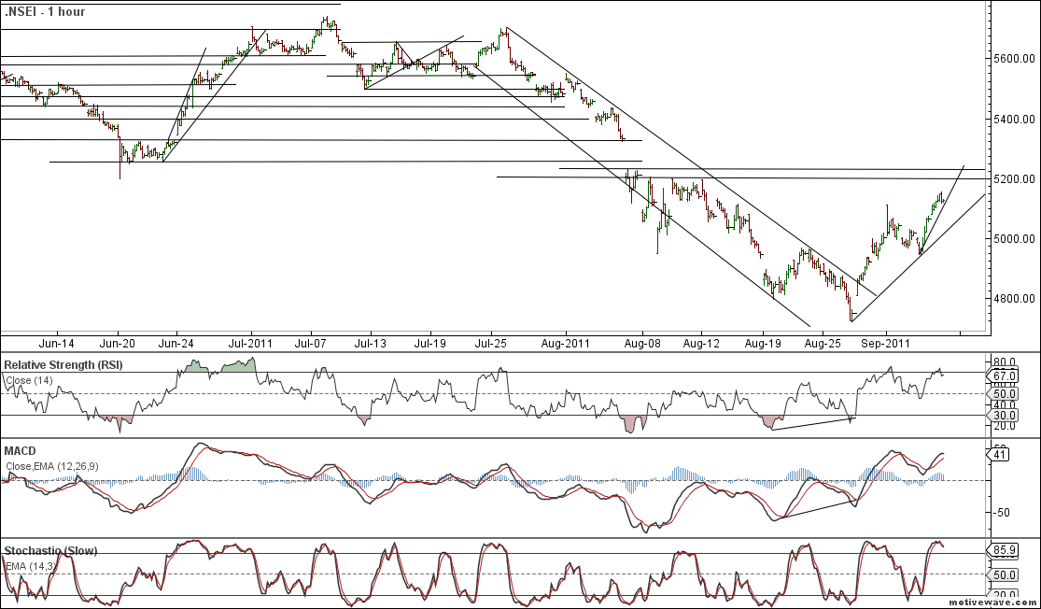The image size is (1041, 609).
Task: Select the Aug-08 date on time axis
Action: tap(643, 344)
